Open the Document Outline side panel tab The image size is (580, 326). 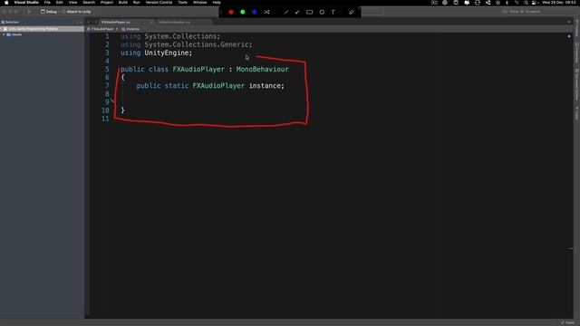pos(576,84)
